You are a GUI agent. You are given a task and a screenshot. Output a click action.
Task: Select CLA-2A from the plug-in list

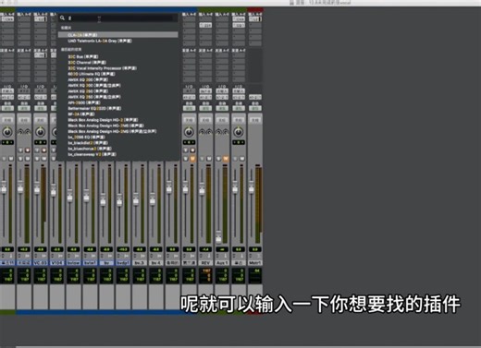coord(117,35)
